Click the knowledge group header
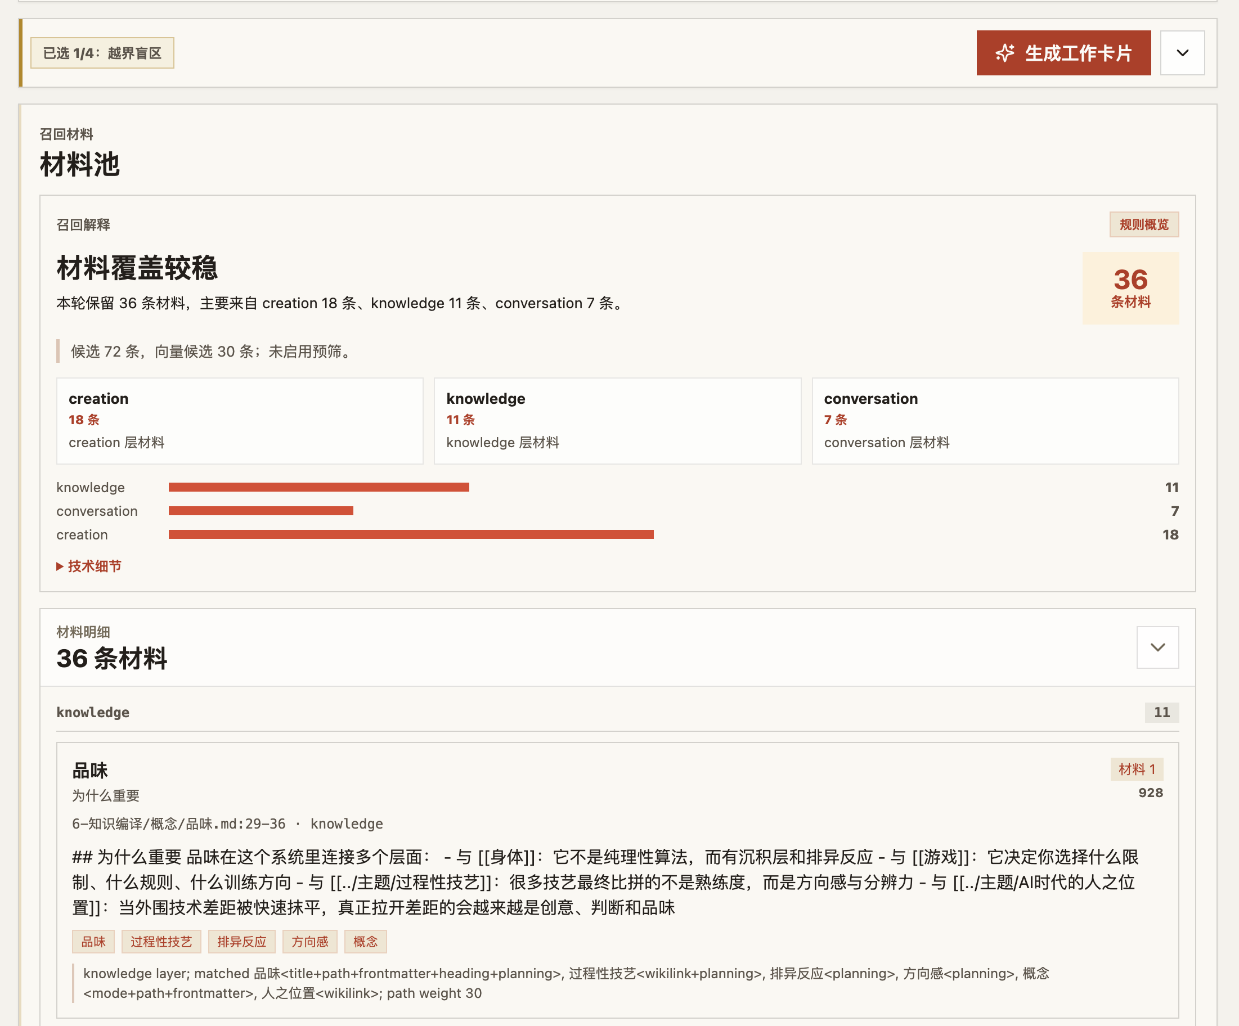The image size is (1239, 1026). coord(617,712)
